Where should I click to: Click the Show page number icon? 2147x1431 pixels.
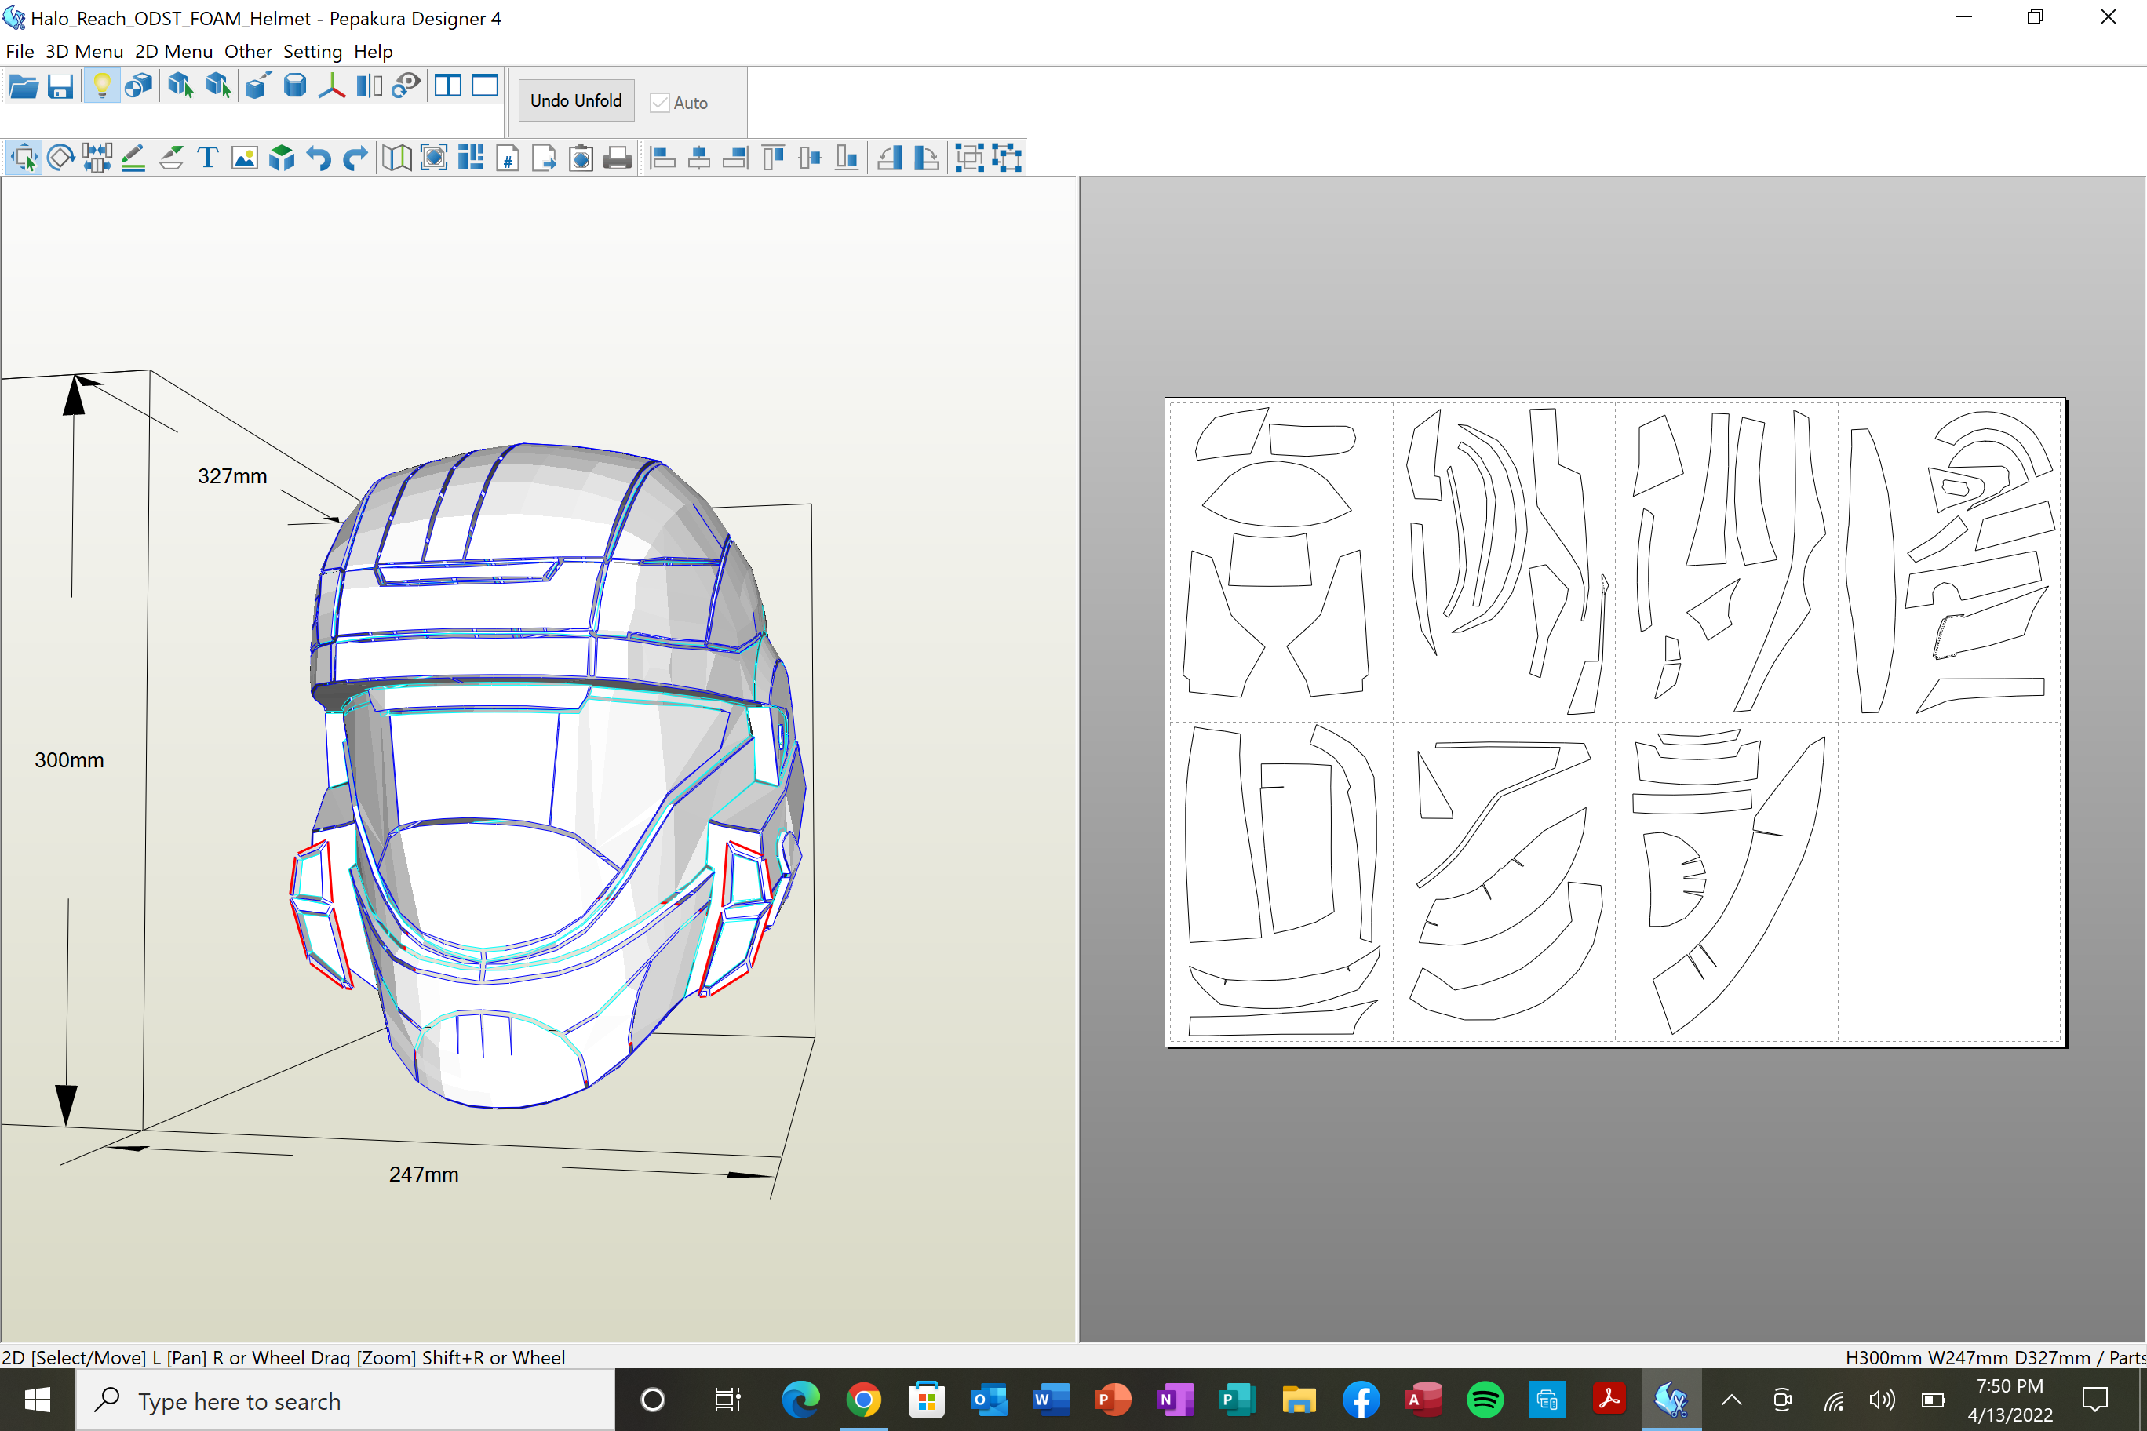pos(508,158)
